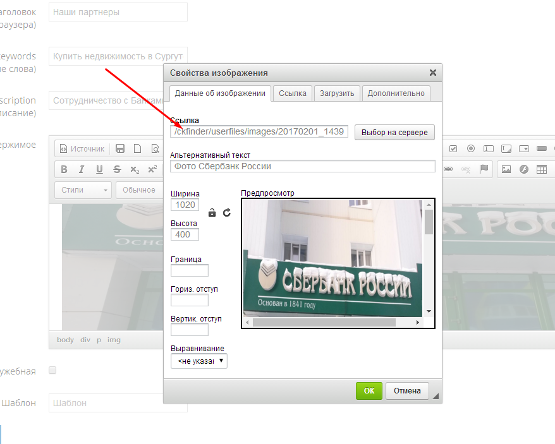The width and height of the screenshot is (555, 444).
Task: Click preview horizontal scroll left arrow
Action: pos(247,322)
